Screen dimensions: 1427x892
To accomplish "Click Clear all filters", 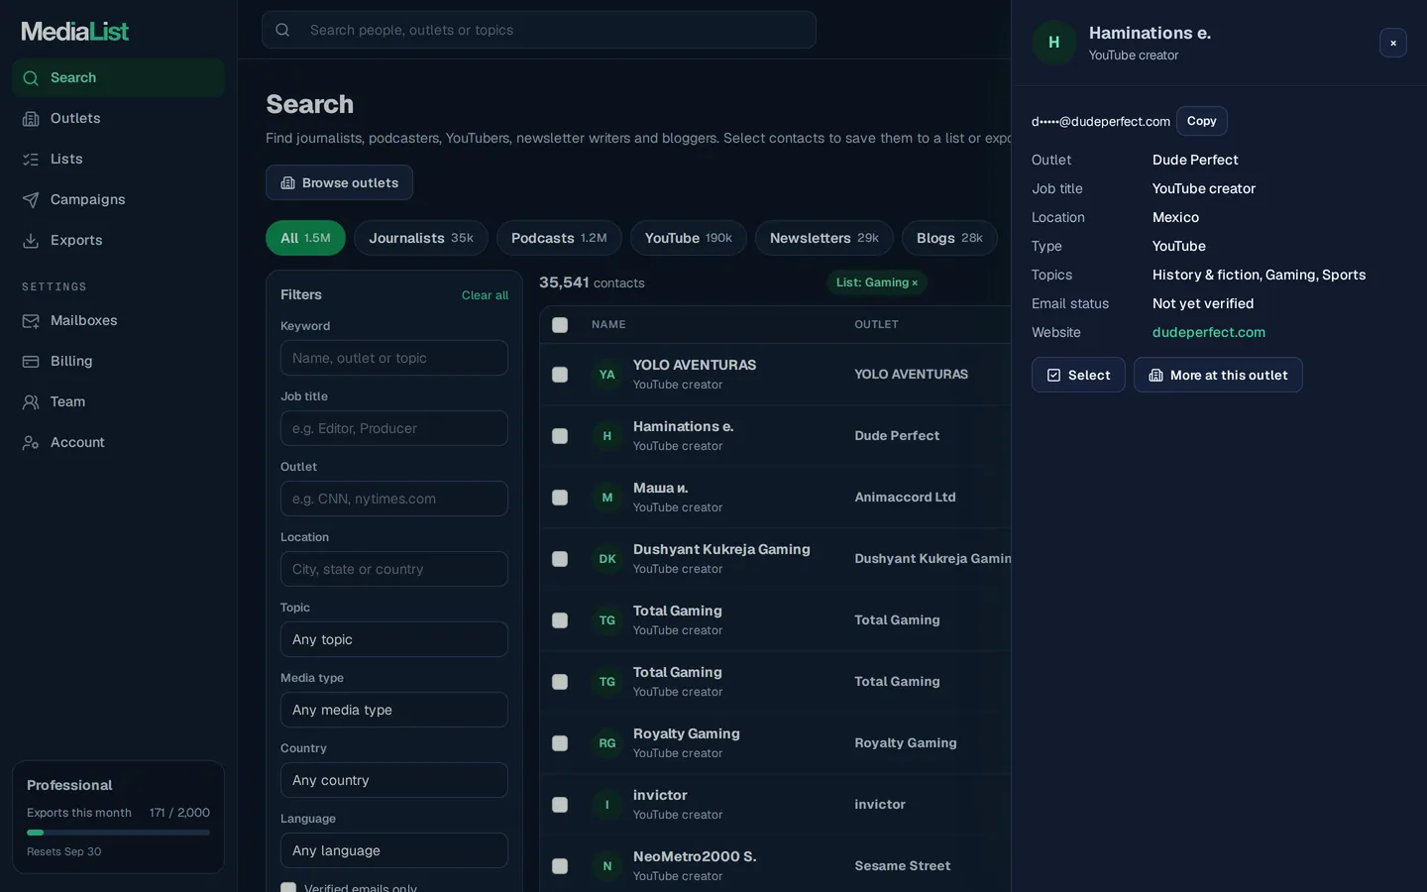I will (x=485, y=295).
